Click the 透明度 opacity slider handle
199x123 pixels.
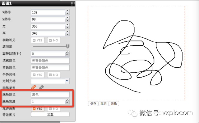68,46
